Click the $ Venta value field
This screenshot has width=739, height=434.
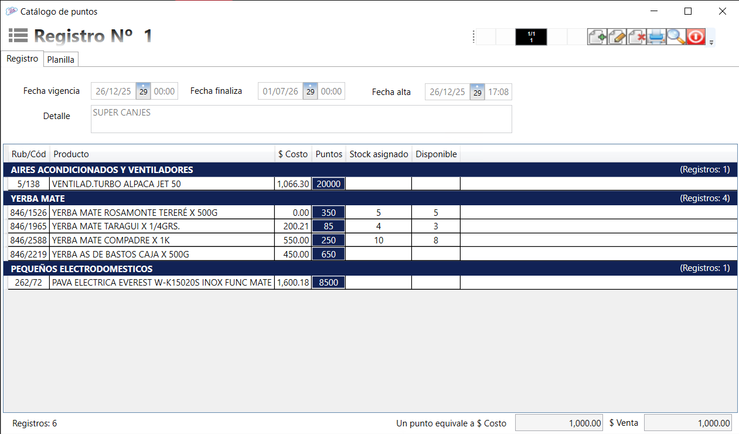click(x=688, y=423)
